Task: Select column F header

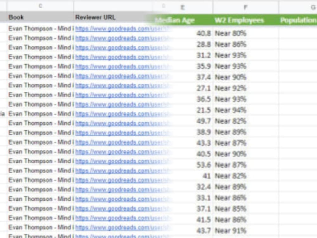Action: click(x=245, y=8)
